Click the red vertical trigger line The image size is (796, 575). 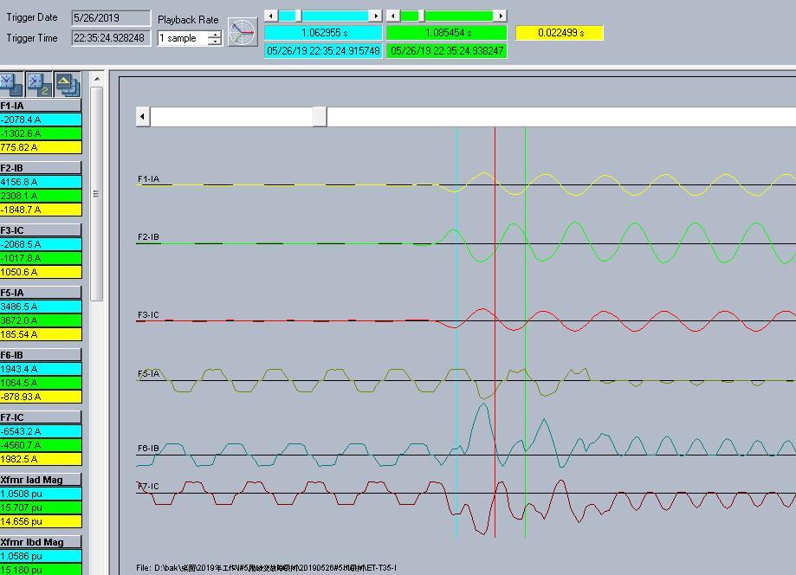[x=495, y=333]
